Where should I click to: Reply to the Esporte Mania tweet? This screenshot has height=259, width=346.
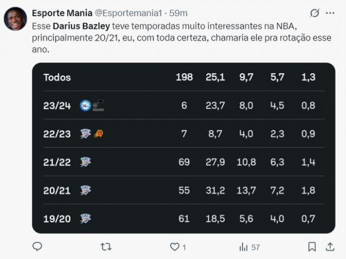[x=37, y=247]
